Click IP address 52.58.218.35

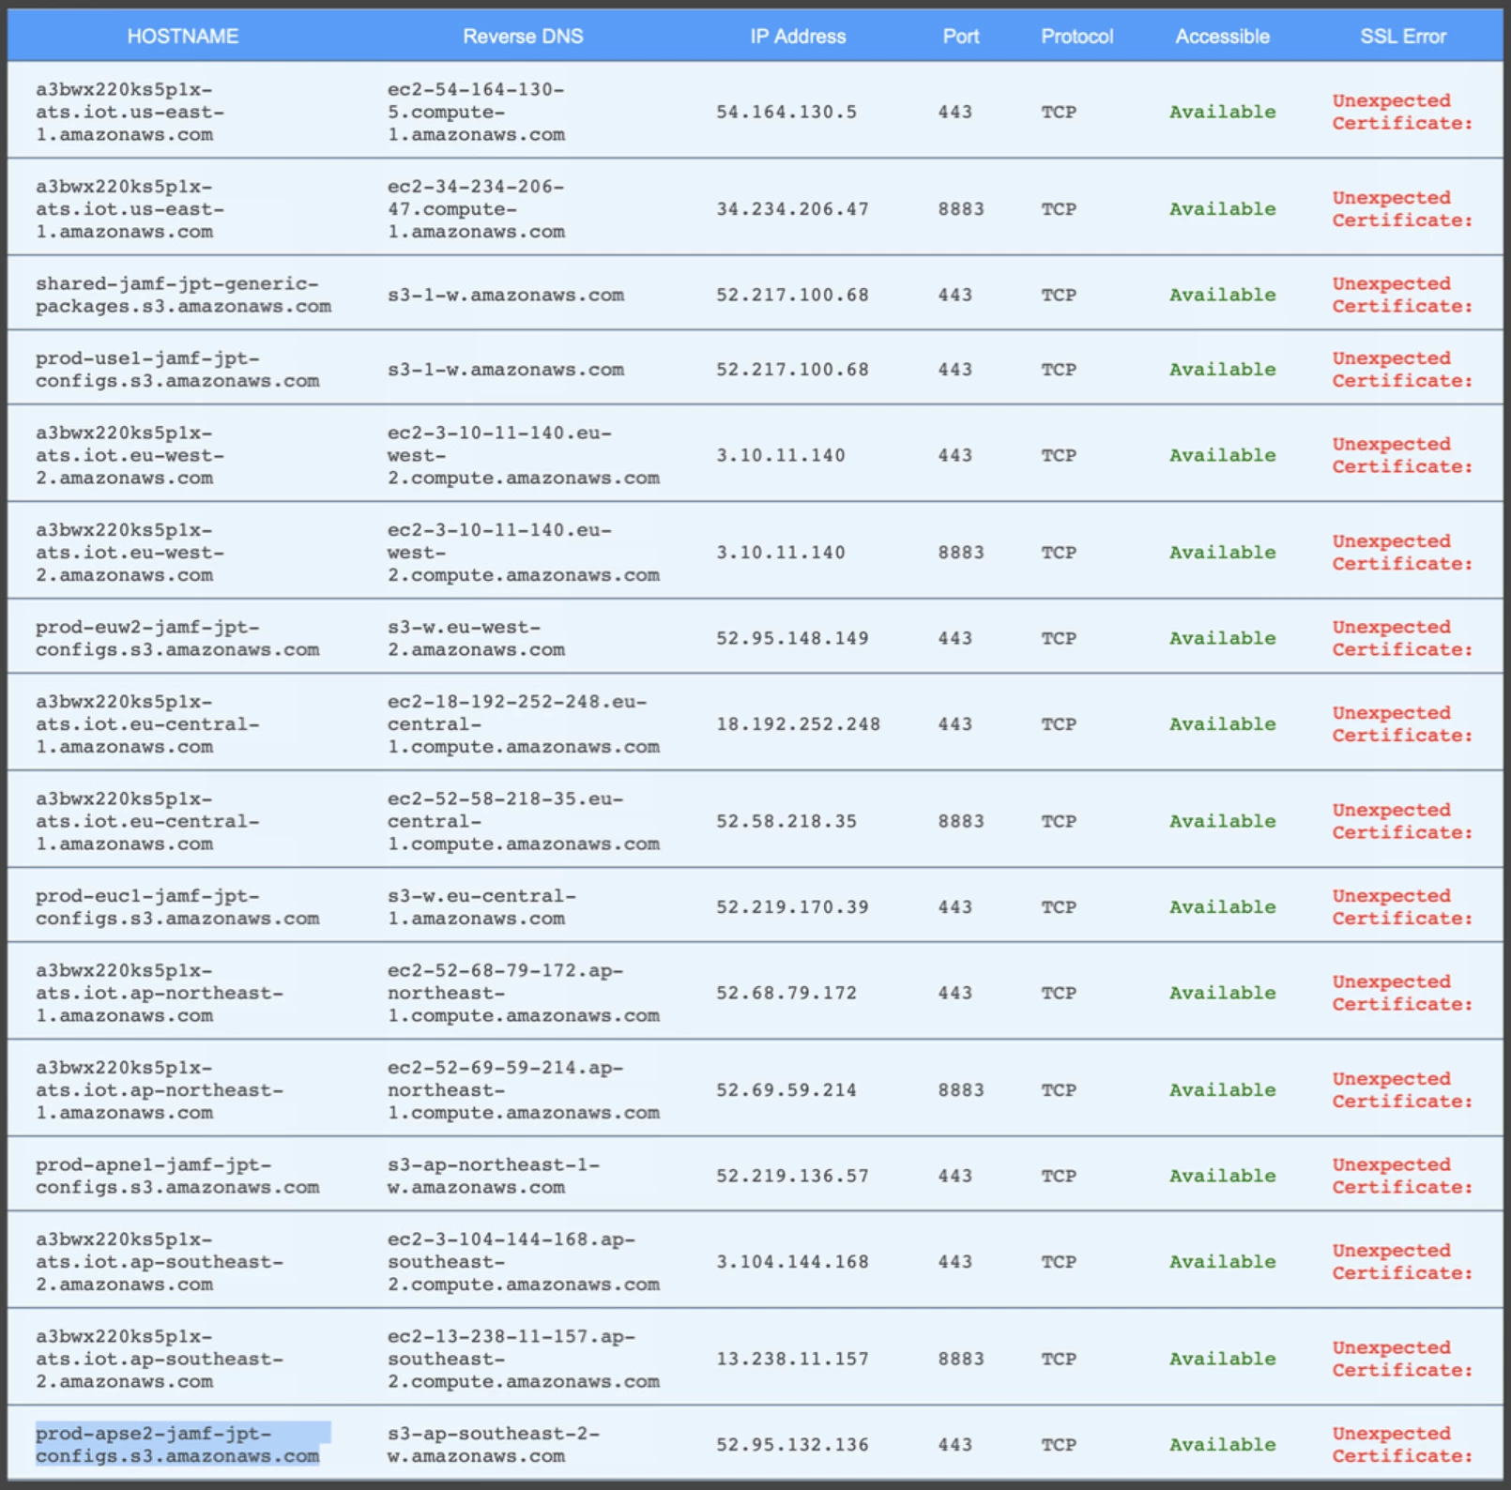786,821
